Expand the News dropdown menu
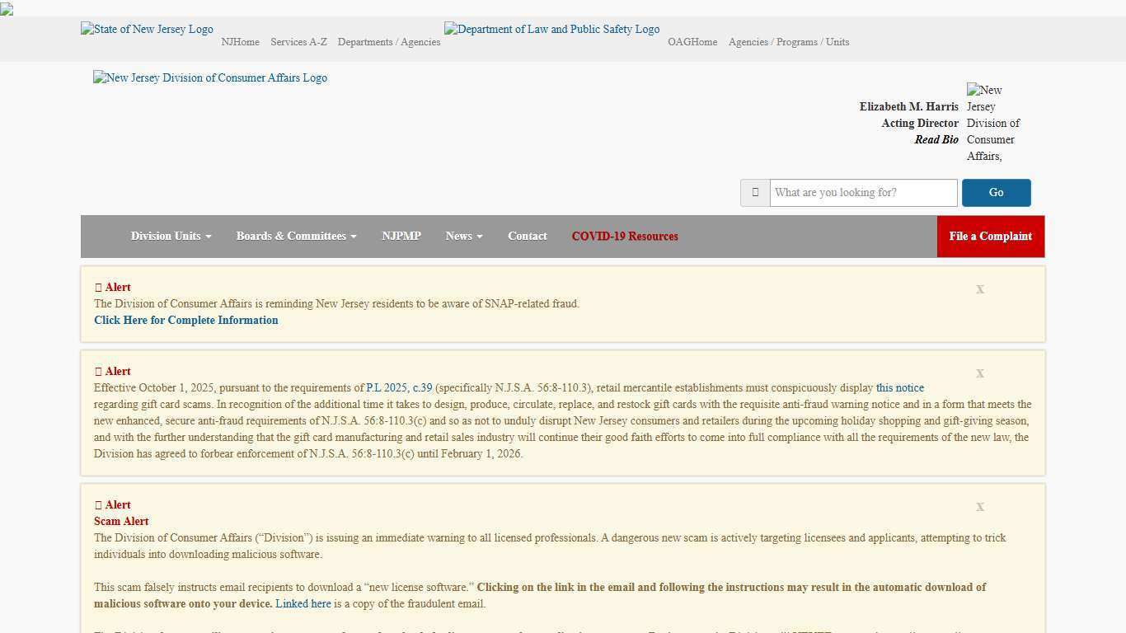The height and width of the screenshot is (633, 1126). [x=464, y=237]
